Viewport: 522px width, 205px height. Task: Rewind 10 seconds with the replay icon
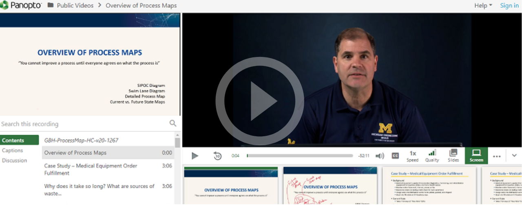(217, 155)
